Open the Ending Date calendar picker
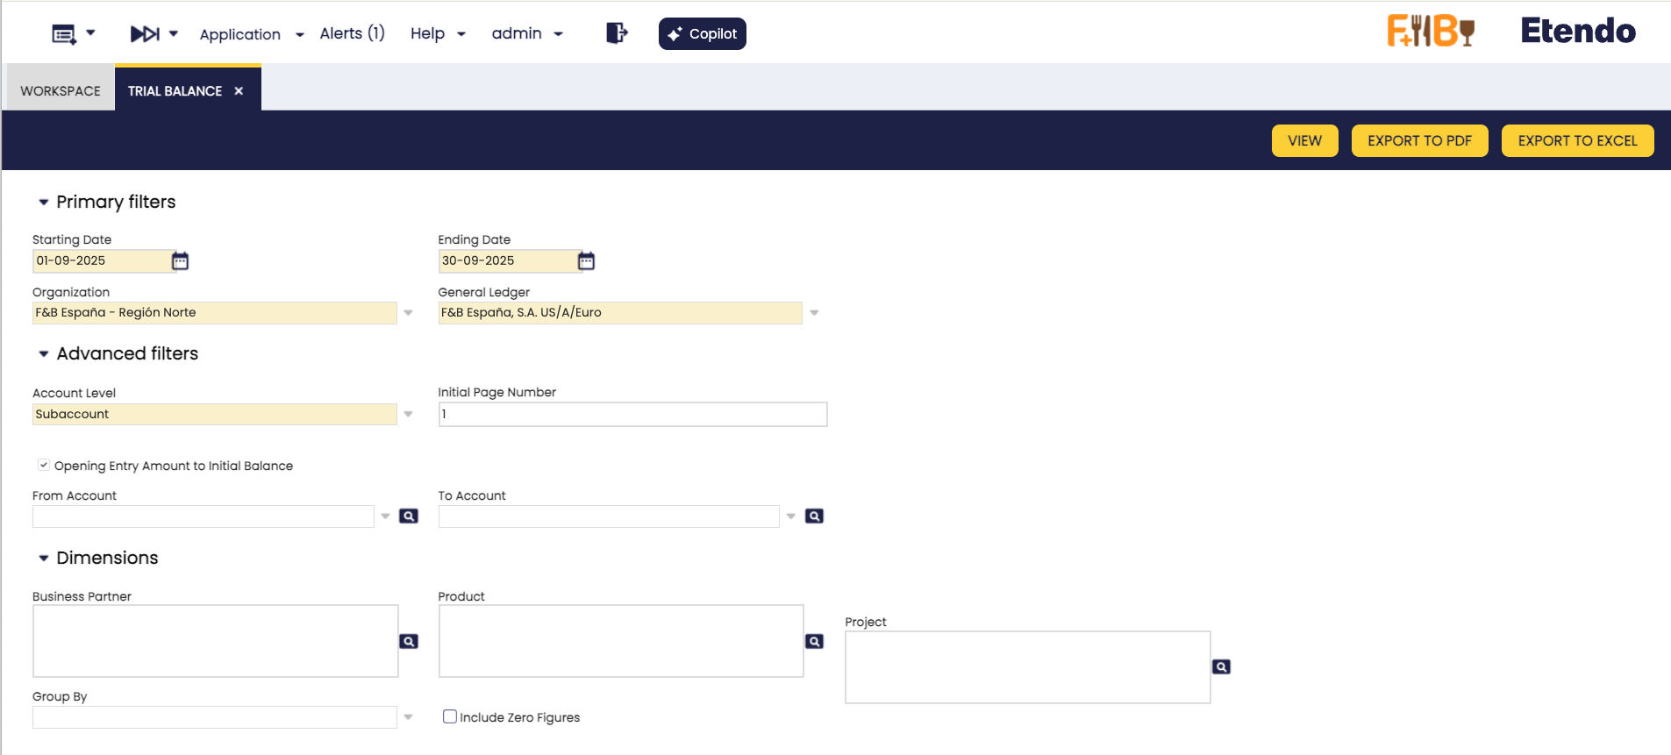 point(586,260)
